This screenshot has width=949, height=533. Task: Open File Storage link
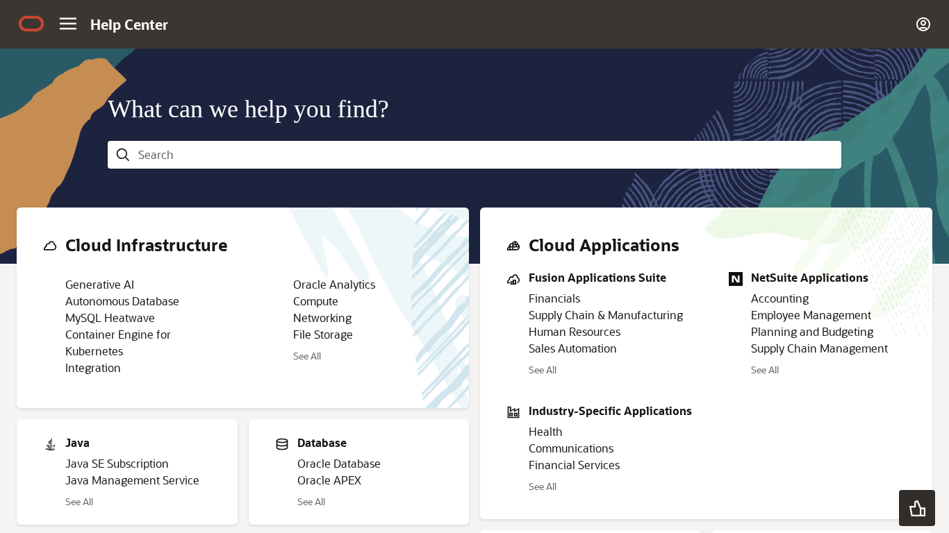pyautogui.click(x=323, y=335)
